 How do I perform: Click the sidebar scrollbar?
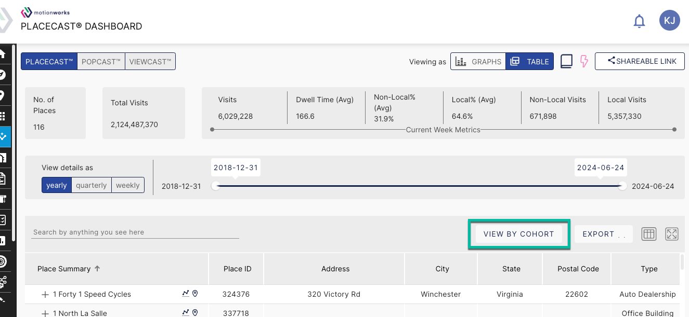pos(14,143)
